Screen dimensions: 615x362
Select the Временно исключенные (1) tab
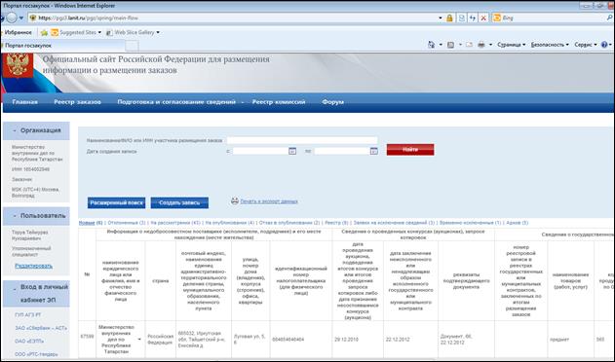(471, 223)
